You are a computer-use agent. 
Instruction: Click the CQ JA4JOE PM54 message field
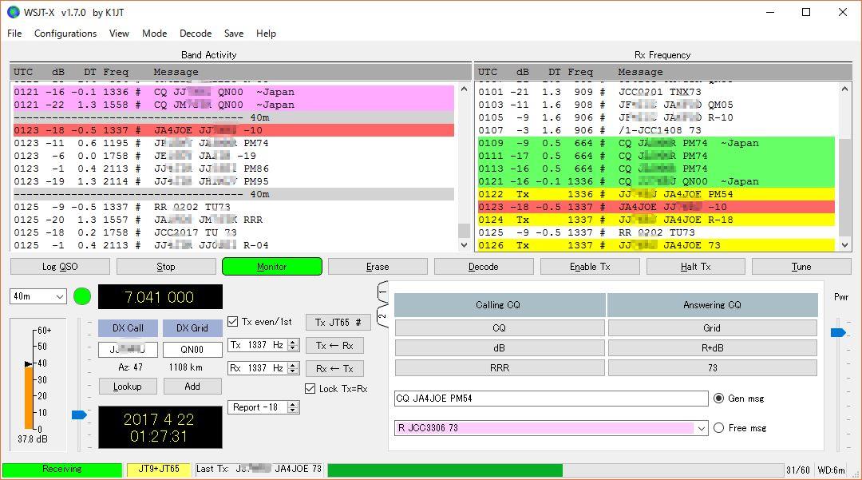(x=552, y=399)
